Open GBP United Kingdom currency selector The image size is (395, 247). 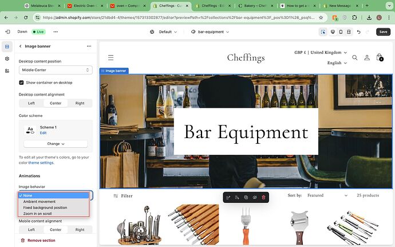coord(321,53)
